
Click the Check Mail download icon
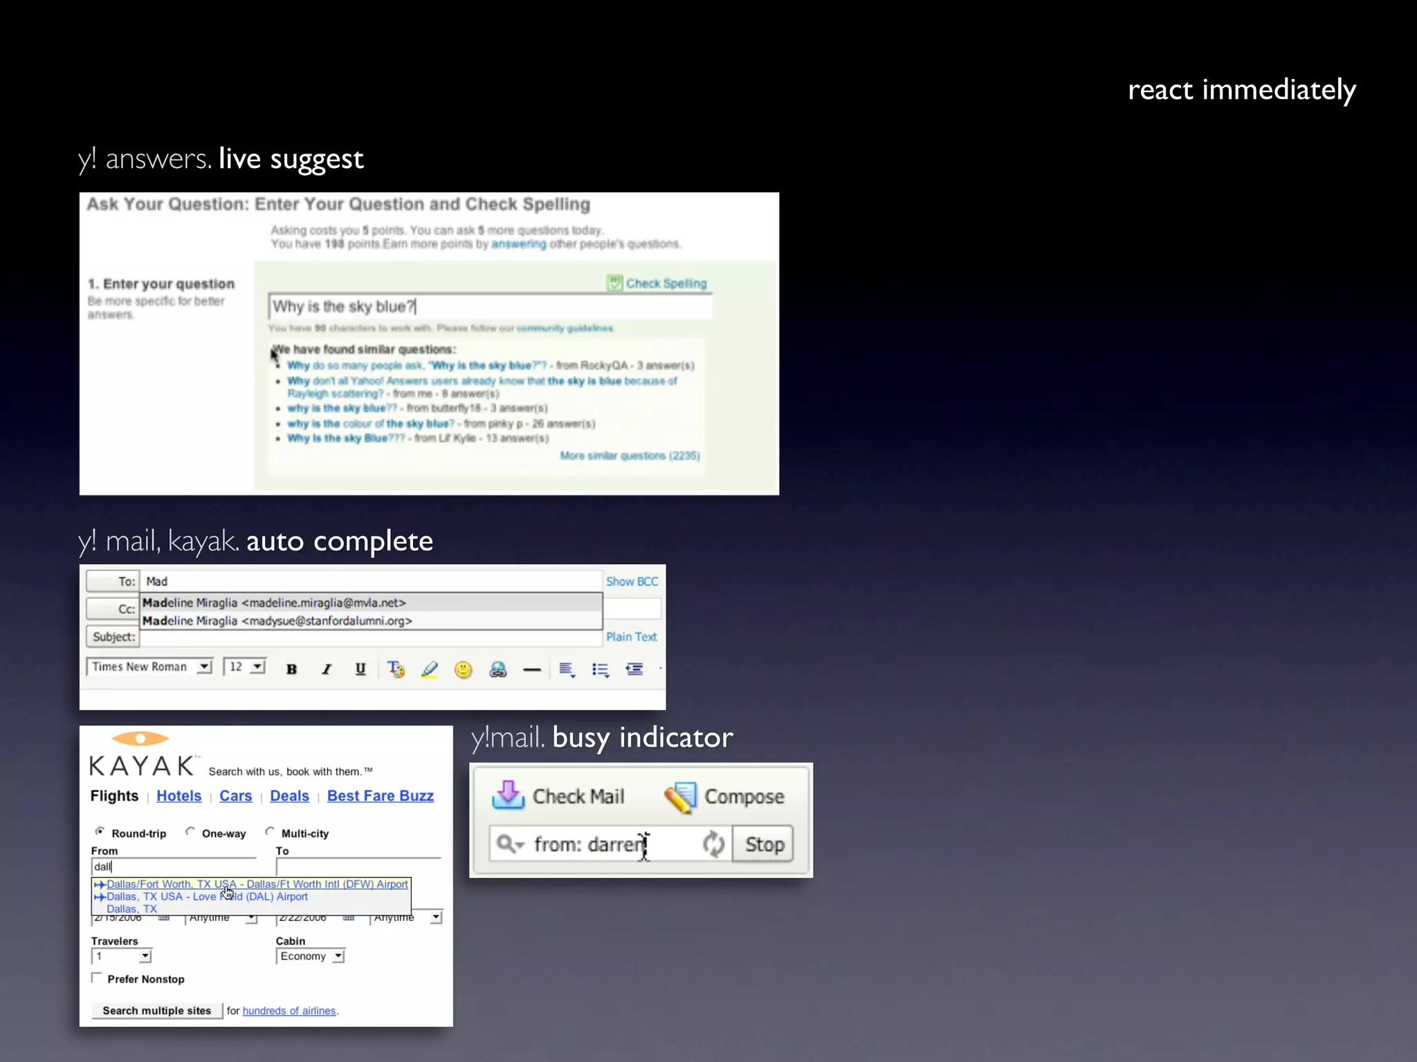pos(509,795)
